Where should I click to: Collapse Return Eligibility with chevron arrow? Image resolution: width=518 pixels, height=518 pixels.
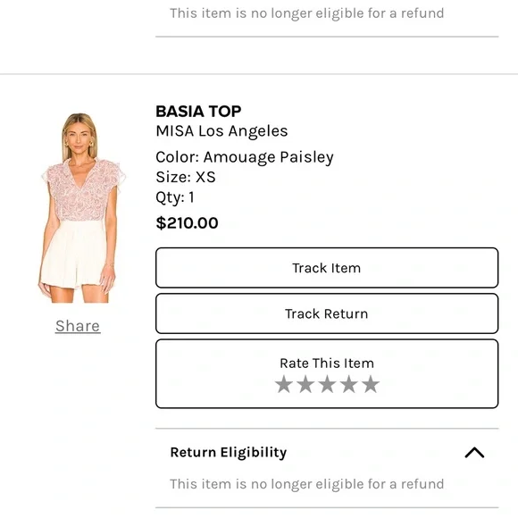coord(474,452)
